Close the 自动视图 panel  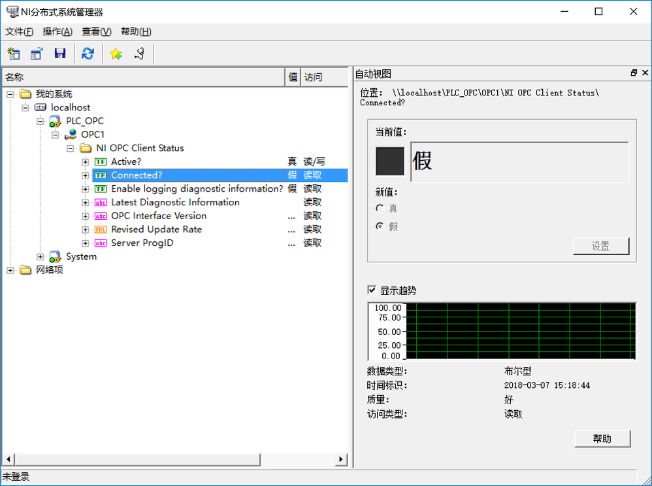click(645, 73)
